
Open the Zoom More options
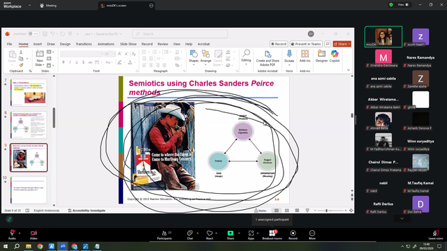(312, 235)
